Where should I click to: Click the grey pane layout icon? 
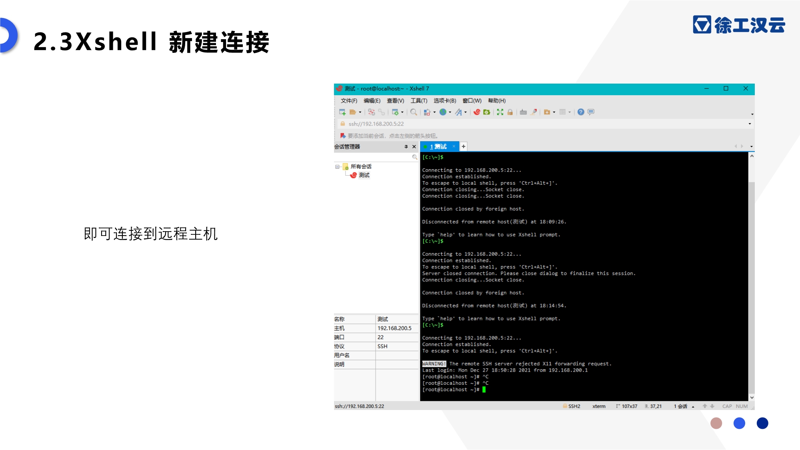[562, 112]
